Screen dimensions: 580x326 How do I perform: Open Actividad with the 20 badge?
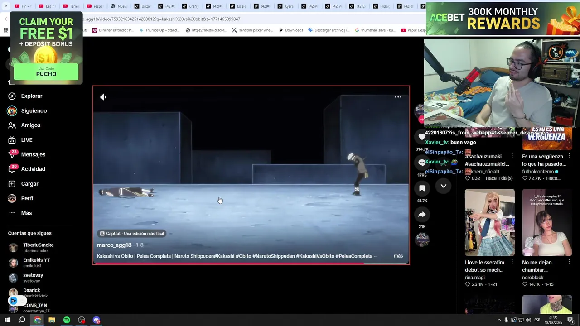(x=33, y=169)
